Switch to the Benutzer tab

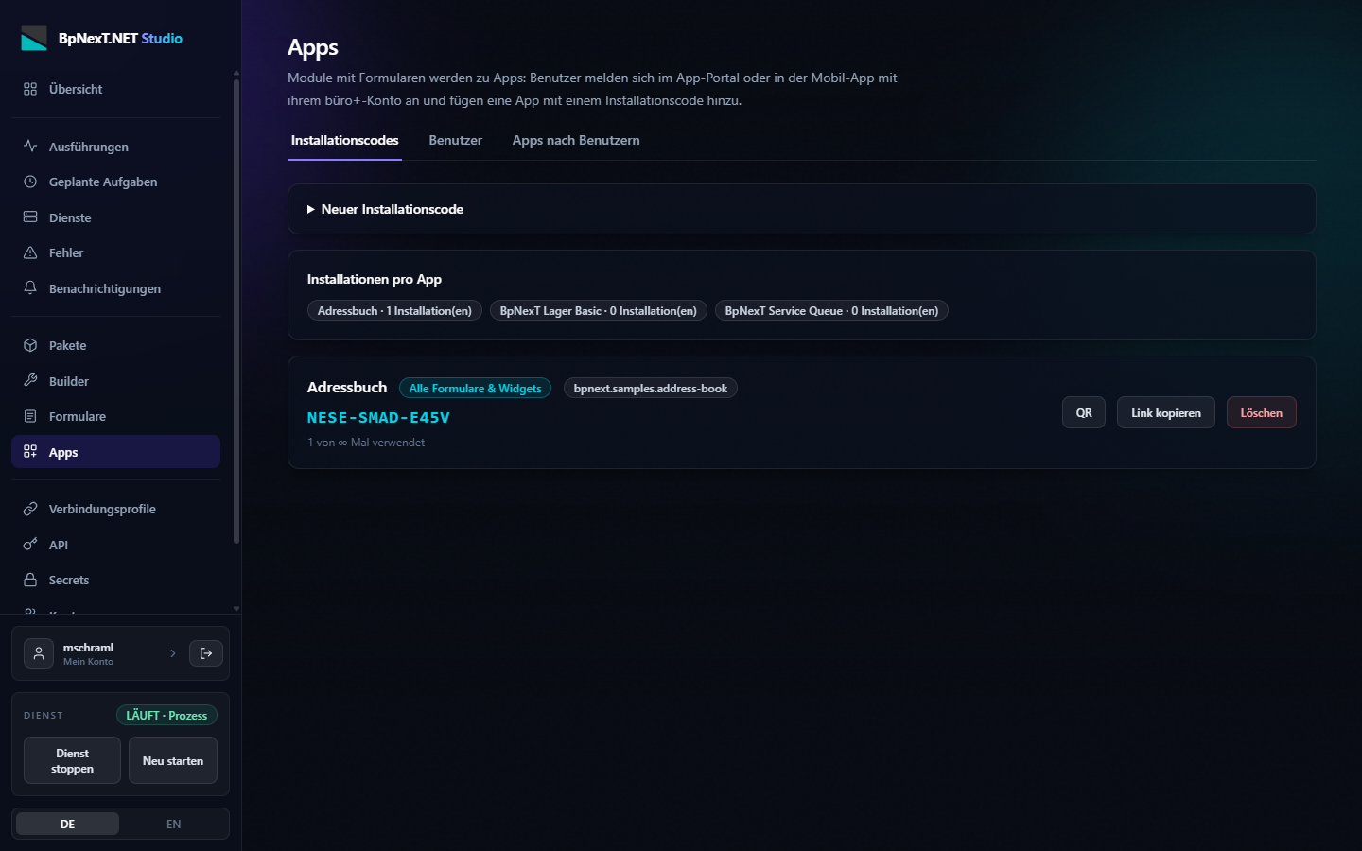[x=455, y=141]
